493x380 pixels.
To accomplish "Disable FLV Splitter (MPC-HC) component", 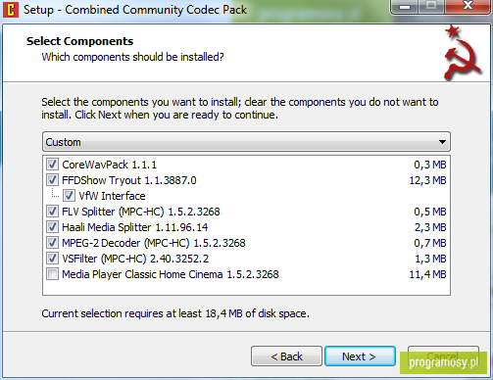I will tap(52, 212).
